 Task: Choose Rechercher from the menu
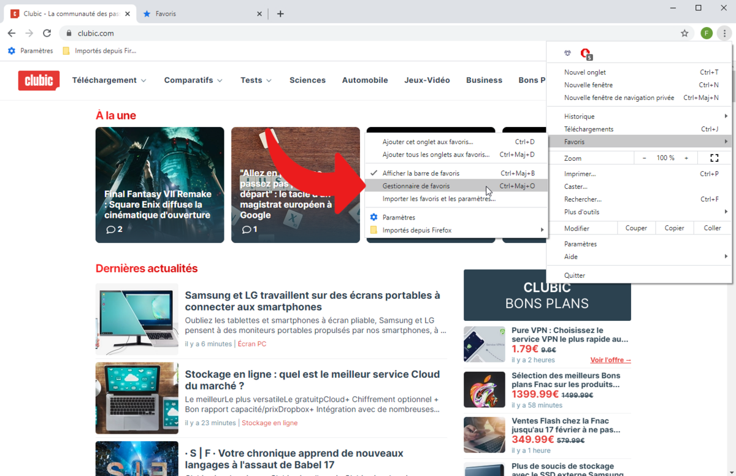pyautogui.click(x=639, y=199)
